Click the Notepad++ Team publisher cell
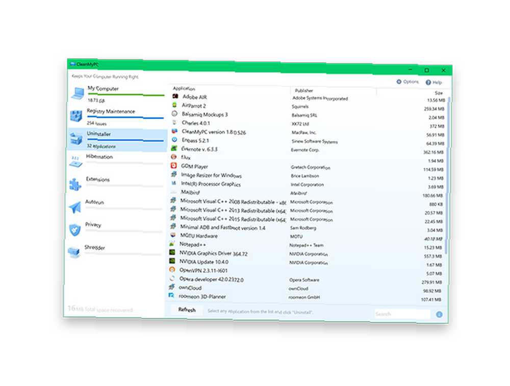The height and width of the screenshot is (386, 510). coord(307,245)
